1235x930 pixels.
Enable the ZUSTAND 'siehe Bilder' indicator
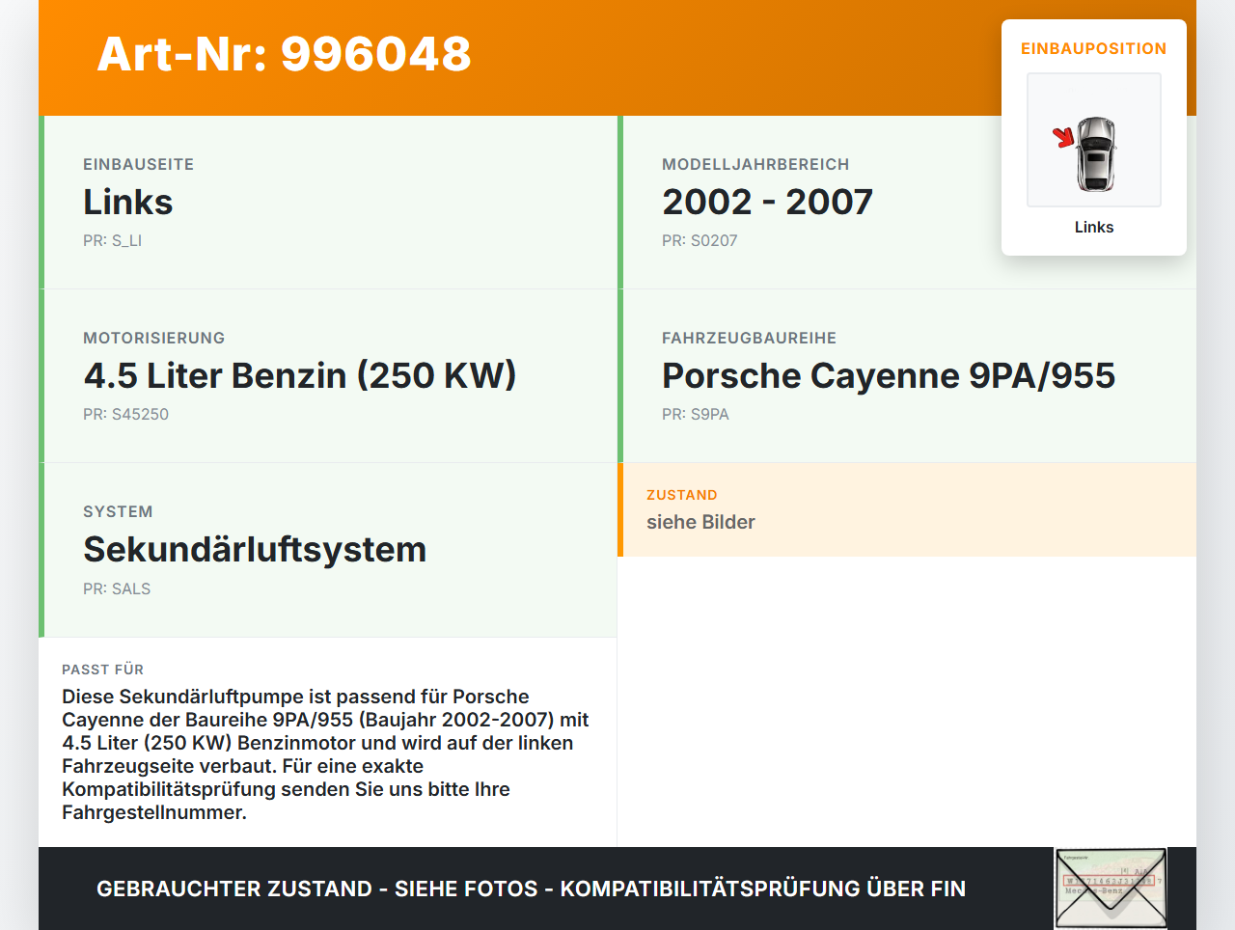700,522
